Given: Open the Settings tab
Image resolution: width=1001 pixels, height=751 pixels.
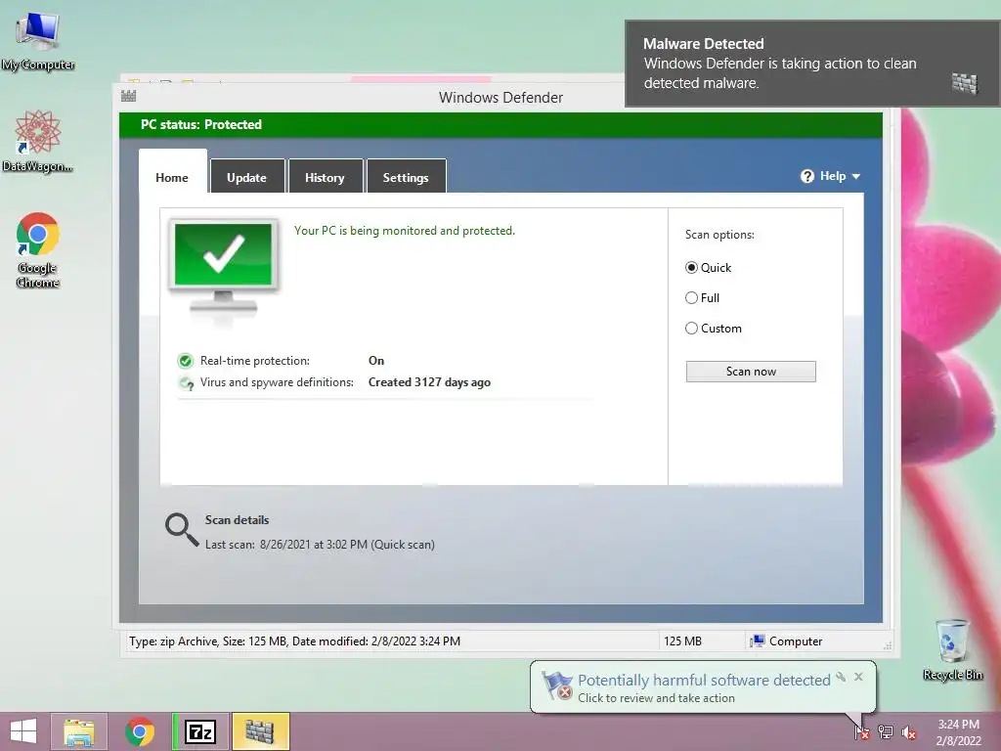Looking at the screenshot, I should (x=406, y=178).
